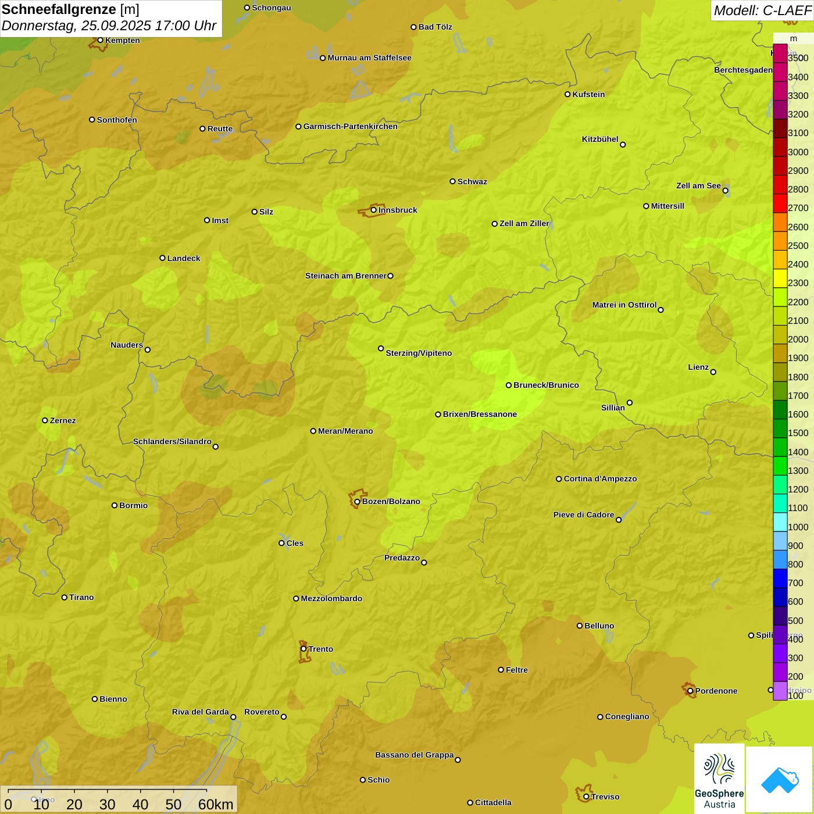The image size is (814, 814).
Task: Click the Cittadella label
Action: [x=493, y=803]
